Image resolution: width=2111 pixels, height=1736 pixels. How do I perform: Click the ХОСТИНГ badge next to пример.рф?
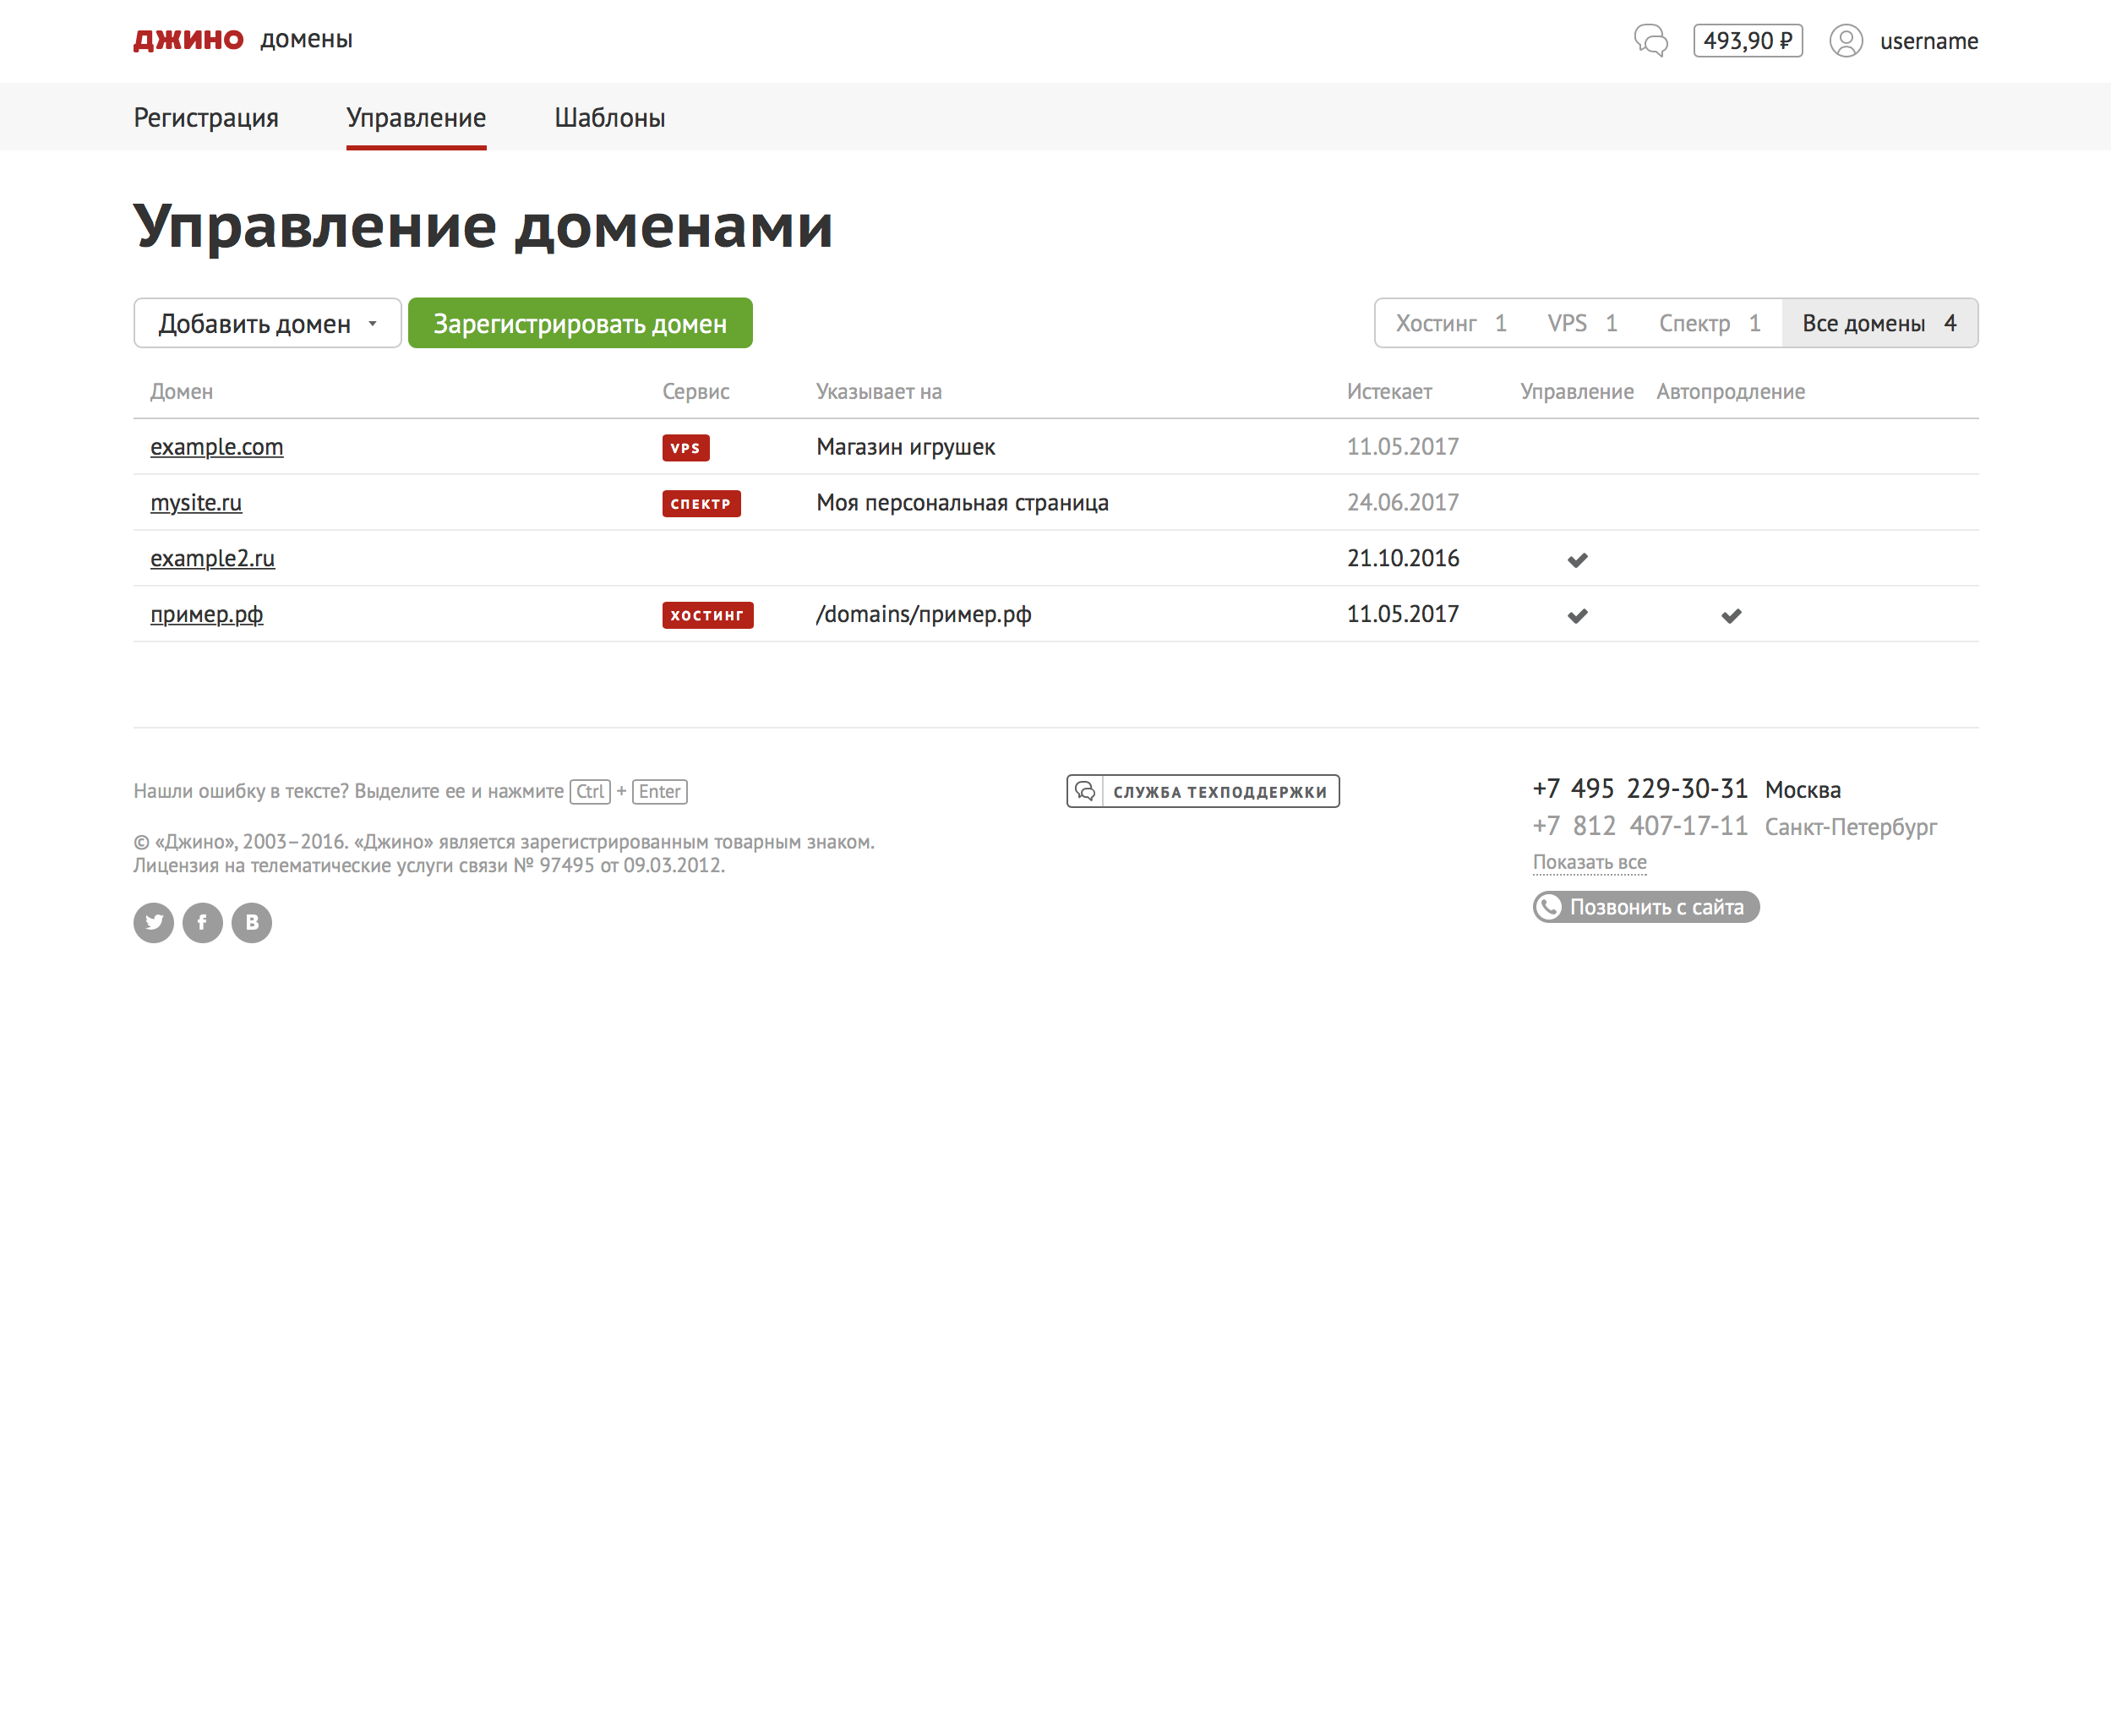click(x=708, y=615)
